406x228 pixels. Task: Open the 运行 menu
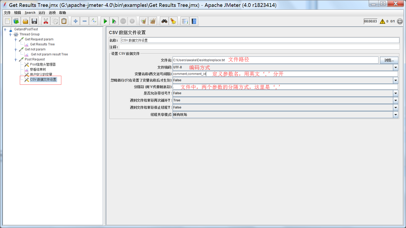42,13
